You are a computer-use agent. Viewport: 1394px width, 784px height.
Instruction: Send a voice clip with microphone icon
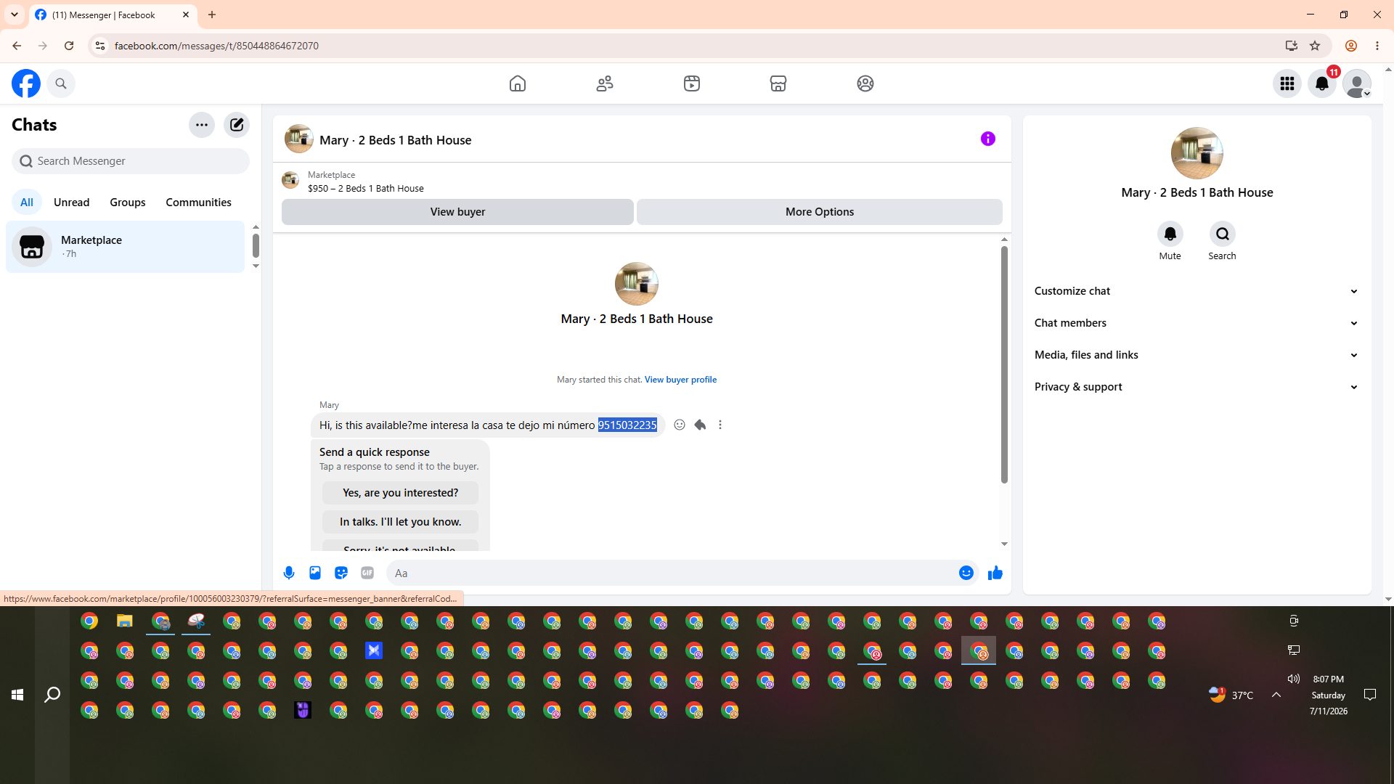click(289, 573)
